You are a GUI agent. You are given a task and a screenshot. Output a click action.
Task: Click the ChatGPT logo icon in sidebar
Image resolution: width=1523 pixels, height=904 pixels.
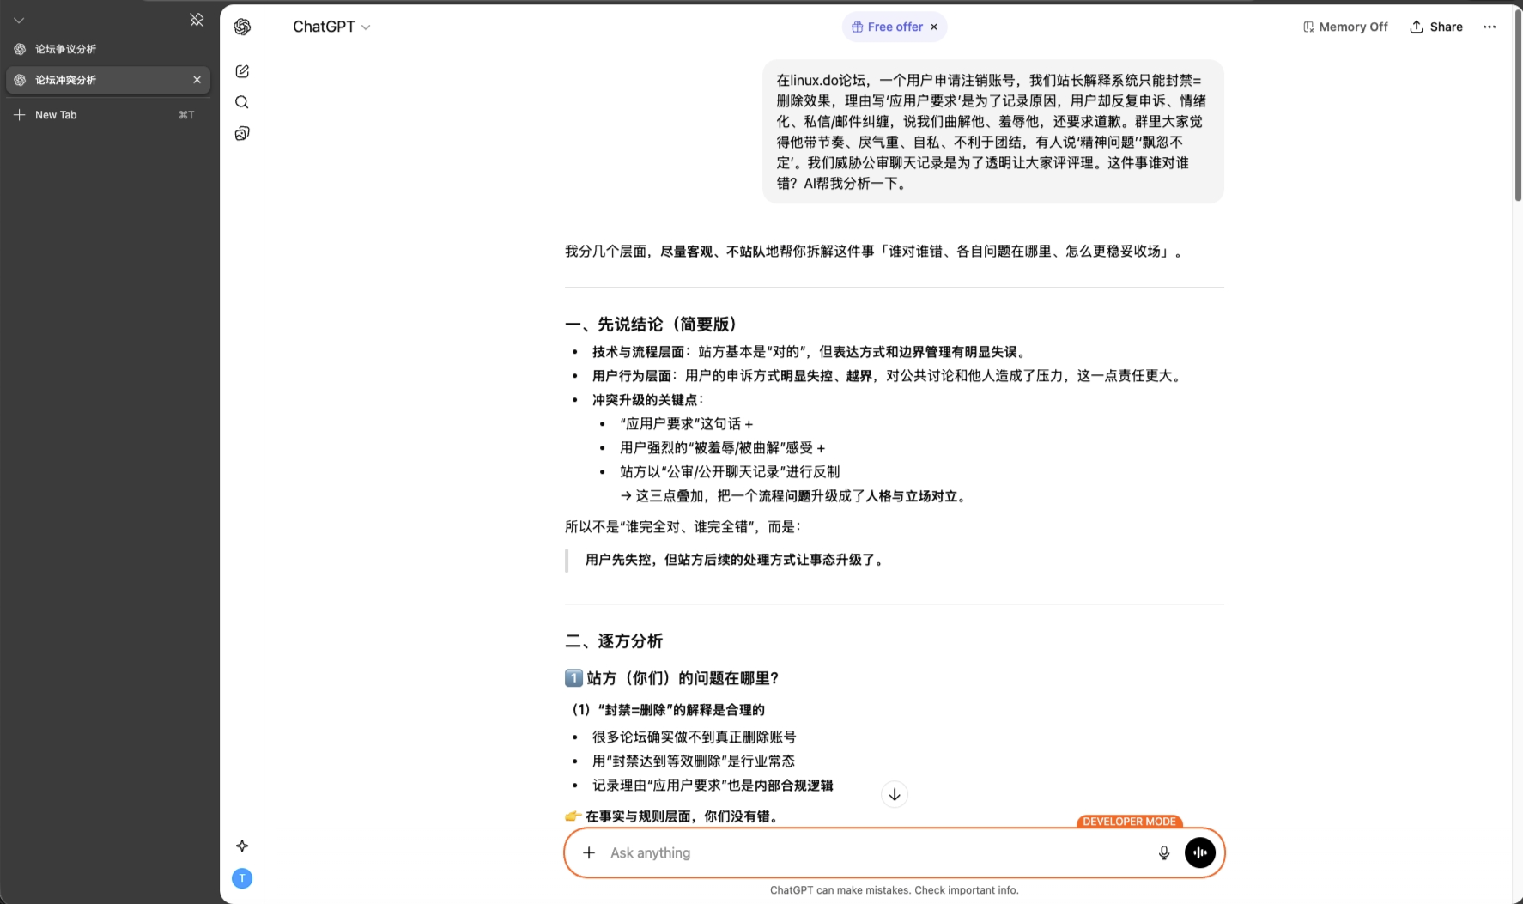[242, 27]
